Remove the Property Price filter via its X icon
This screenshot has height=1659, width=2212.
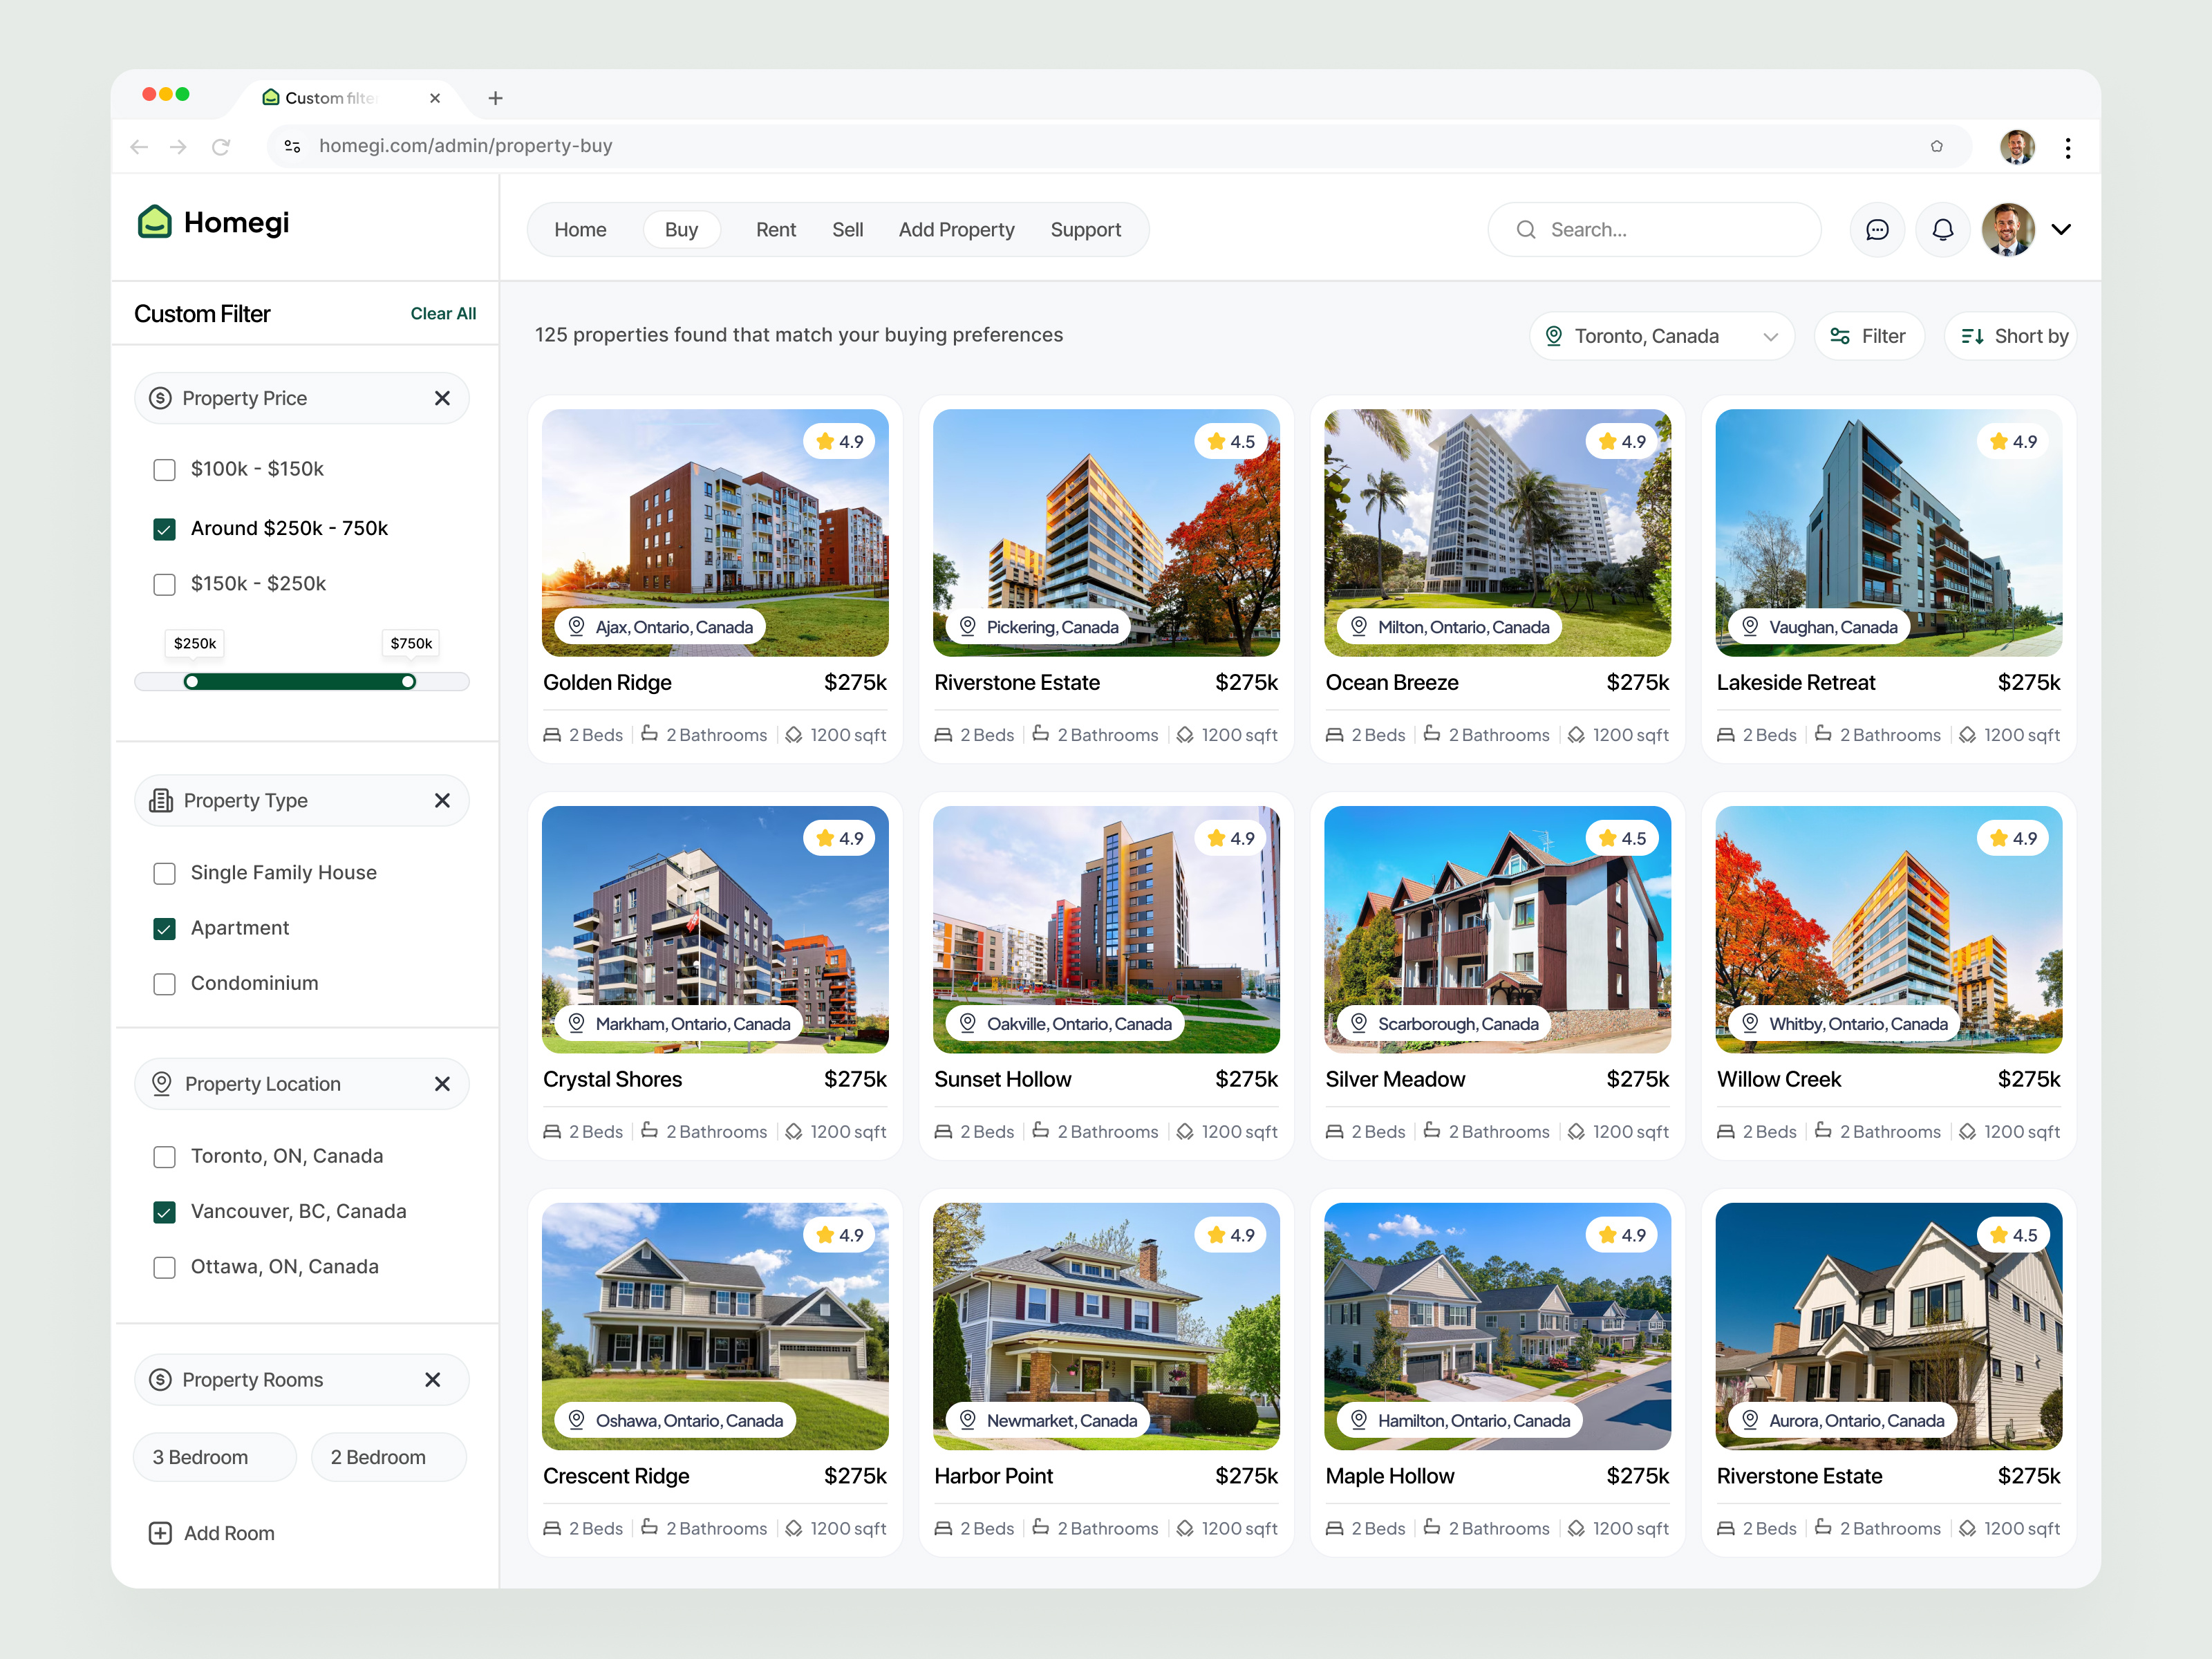pos(442,397)
